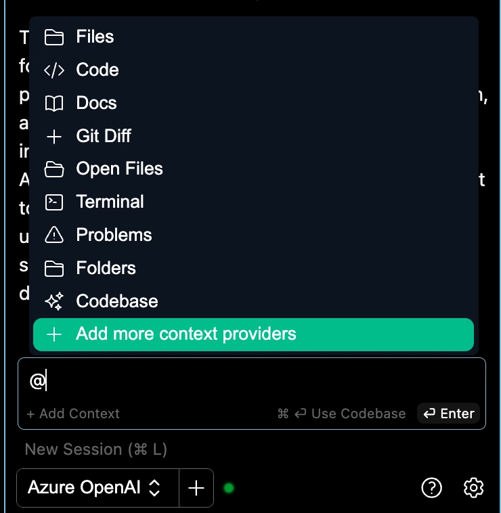Add a new model with plus button
The width and height of the screenshot is (501, 513).
point(196,488)
